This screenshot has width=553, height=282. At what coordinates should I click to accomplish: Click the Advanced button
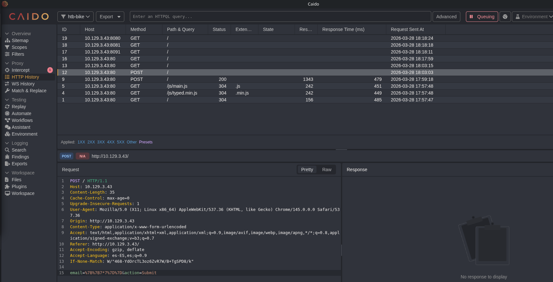point(446,17)
